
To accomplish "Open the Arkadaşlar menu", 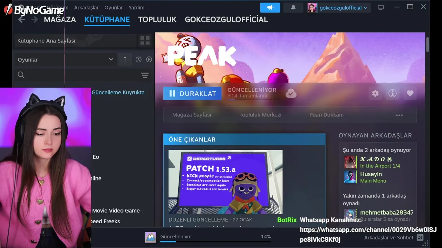I will 86,8.
